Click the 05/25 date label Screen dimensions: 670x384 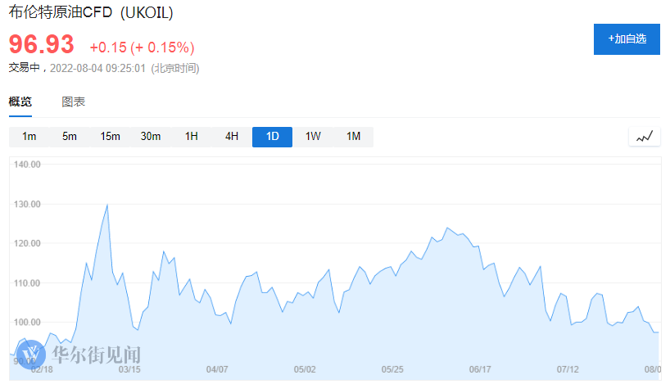pos(392,369)
